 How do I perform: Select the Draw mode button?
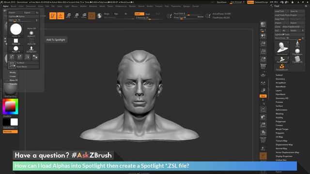tap(61, 16)
